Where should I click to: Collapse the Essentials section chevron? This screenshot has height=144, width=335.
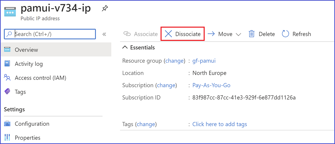pyautogui.click(x=125, y=48)
